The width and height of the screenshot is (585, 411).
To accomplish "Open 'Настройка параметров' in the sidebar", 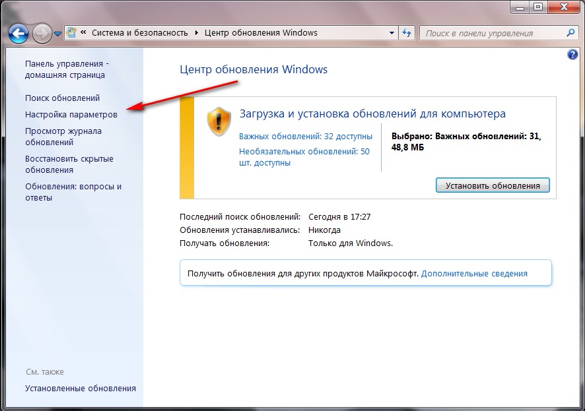I will tap(71, 114).
